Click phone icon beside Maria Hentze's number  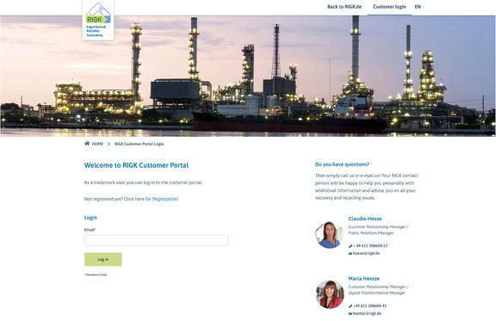pyautogui.click(x=350, y=306)
